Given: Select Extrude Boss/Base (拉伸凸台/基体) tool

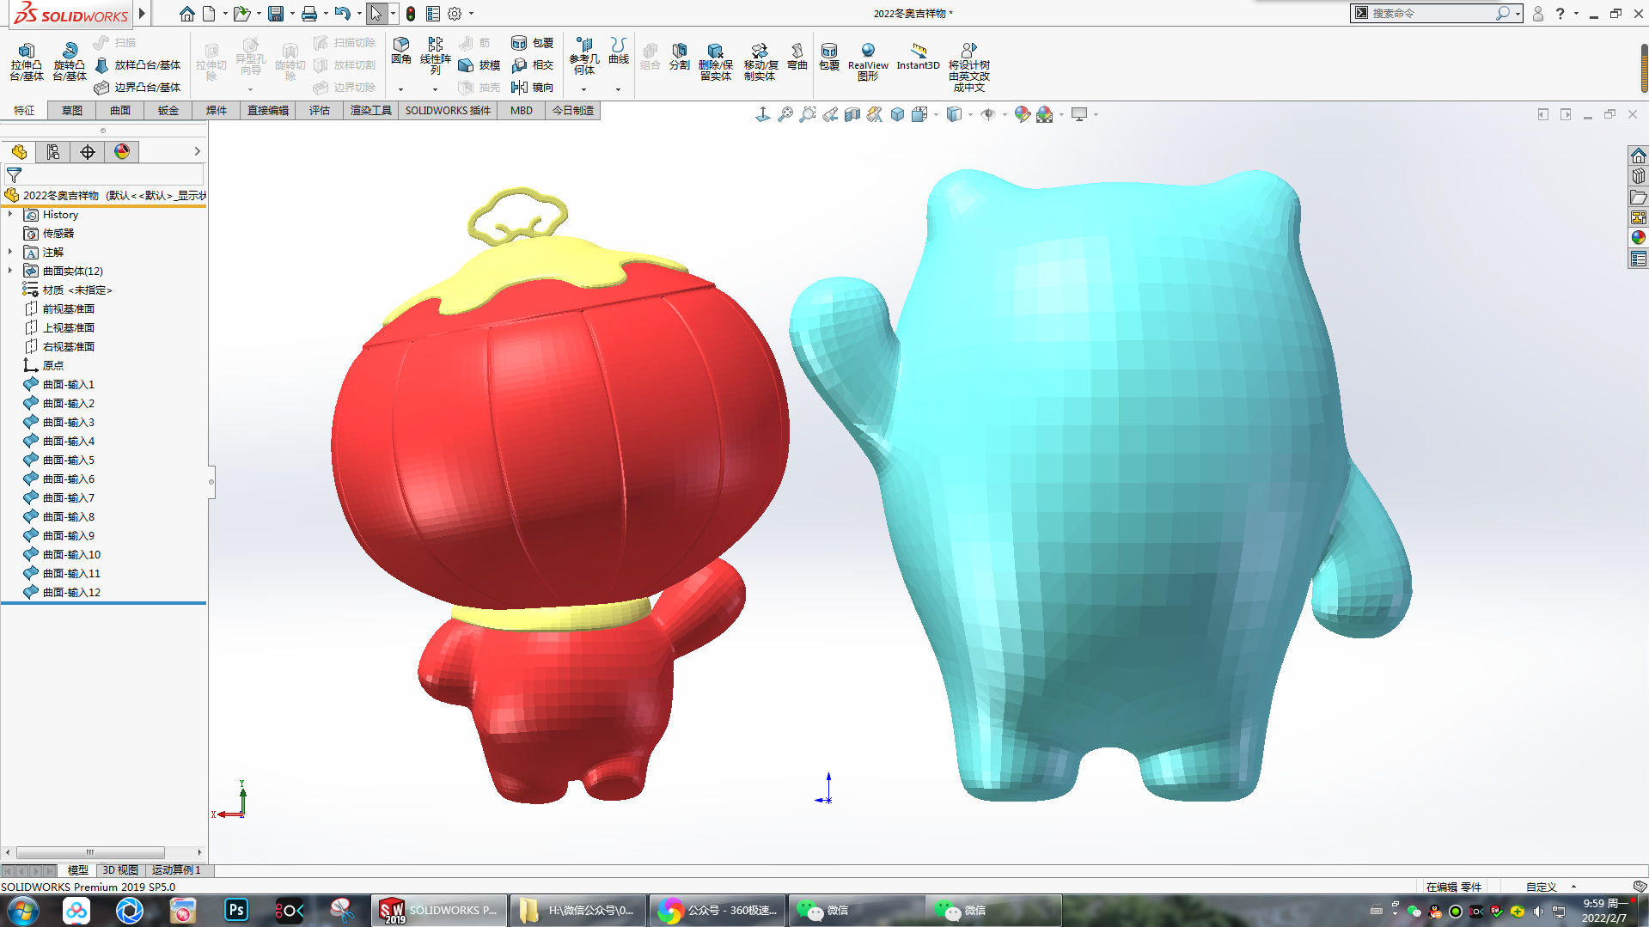Looking at the screenshot, I should click(27, 61).
